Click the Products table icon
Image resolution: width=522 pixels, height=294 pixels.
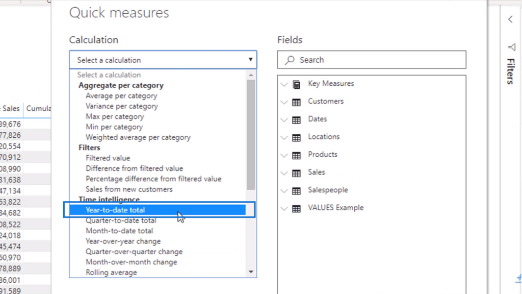(296, 155)
